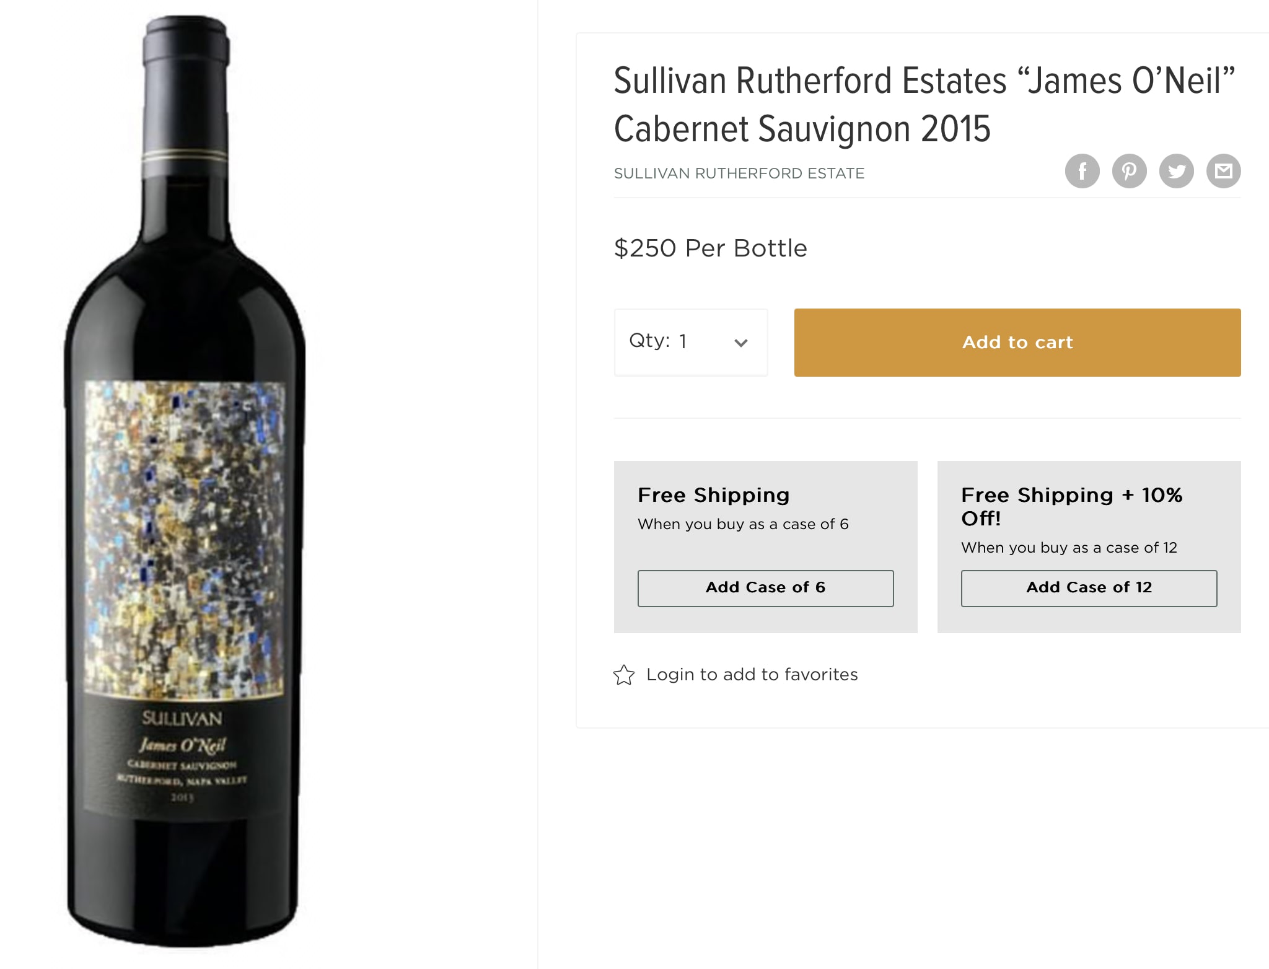This screenshot has width=1269, height=969.
Task: Tweet this wine via Twitter icon
Action: tap(1176, 171)
